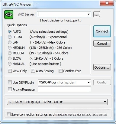Viewport: 116px width, 124px height.
Task: Click the browse '...' button
Action: 97,14
